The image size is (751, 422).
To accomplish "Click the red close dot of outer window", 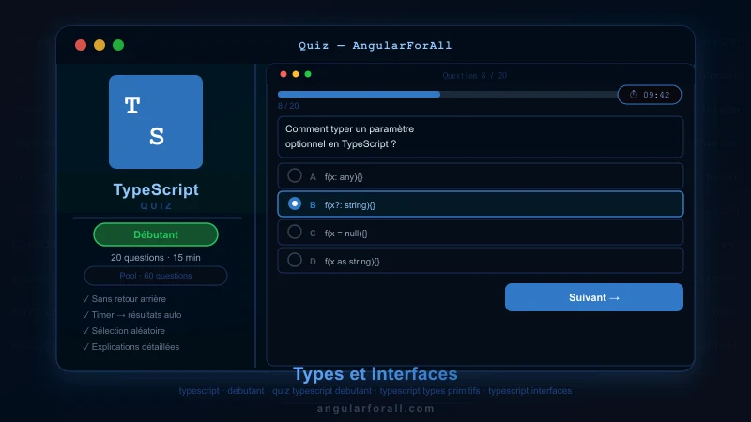I will coord(81,45).
